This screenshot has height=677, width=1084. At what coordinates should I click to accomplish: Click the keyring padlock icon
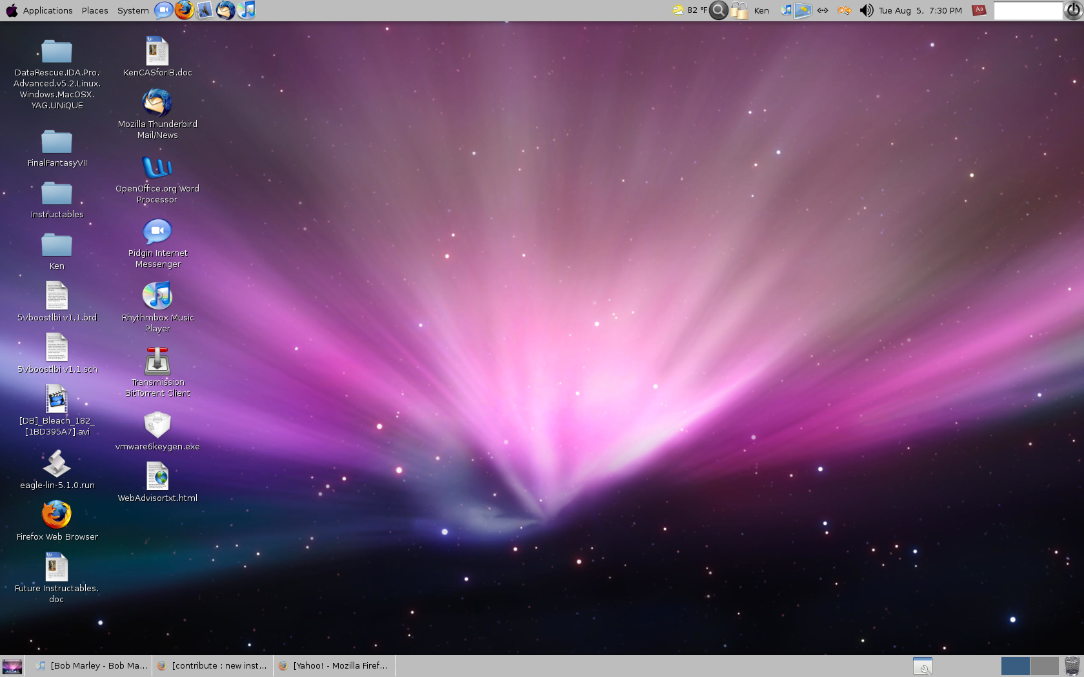tap(739, 10)
